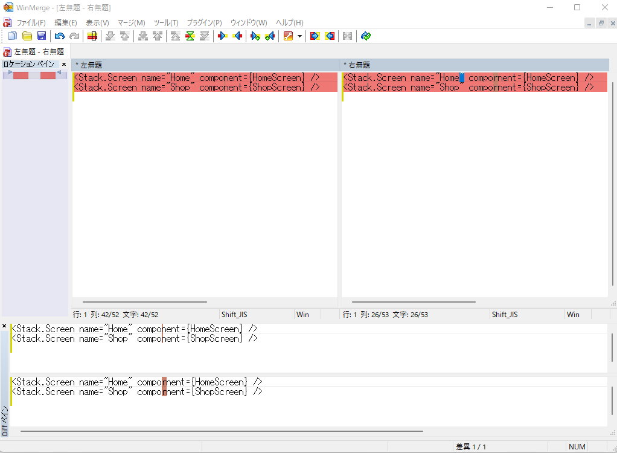Open the ファイル(F) menu
The height and width of the screenshot is (453, 617).
[x=31, y=23]
